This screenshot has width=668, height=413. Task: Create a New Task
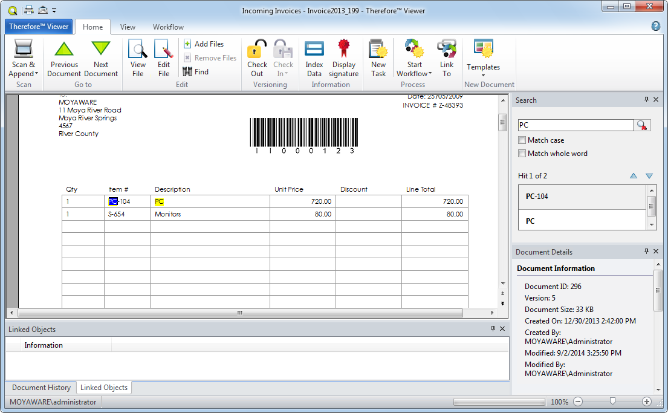click(x=378, y=57)
